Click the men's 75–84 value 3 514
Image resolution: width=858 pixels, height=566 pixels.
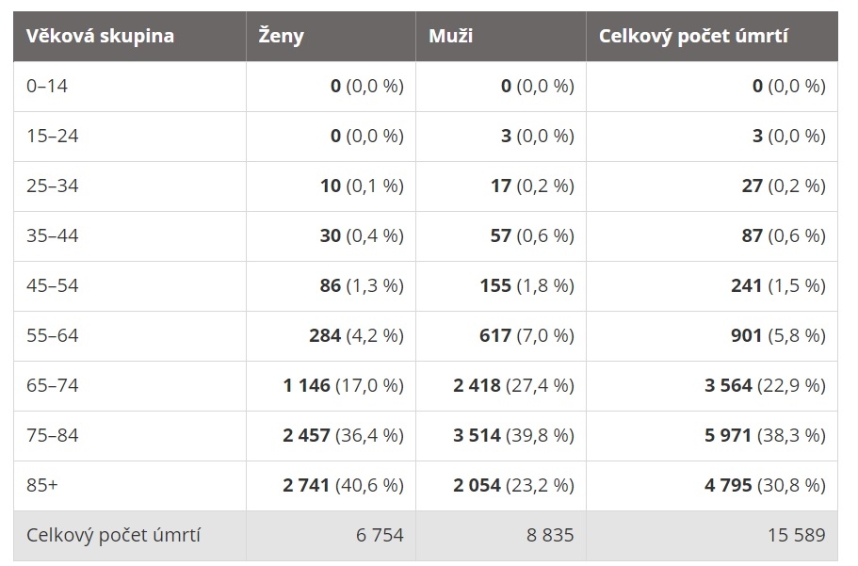pyautogui.click(x=477, y=435)
